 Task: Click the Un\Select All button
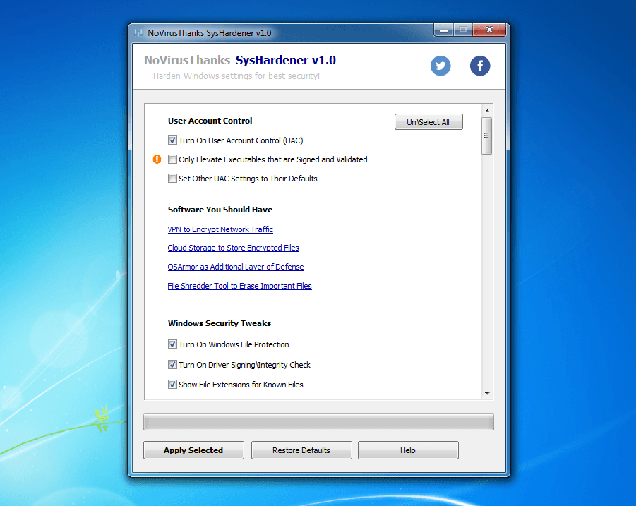(x=428, y=122)
